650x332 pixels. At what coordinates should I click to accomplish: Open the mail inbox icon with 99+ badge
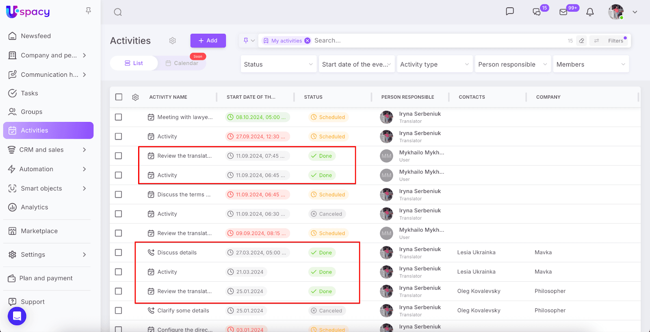point(563,12)
